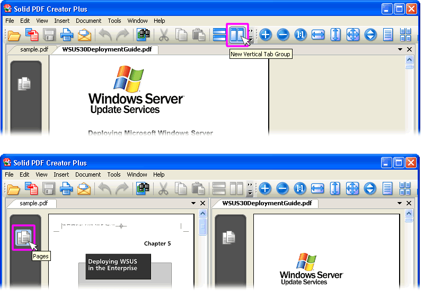Open Edit menu in lower window
The width and height of the screenshot is (424, 297).
24,174
